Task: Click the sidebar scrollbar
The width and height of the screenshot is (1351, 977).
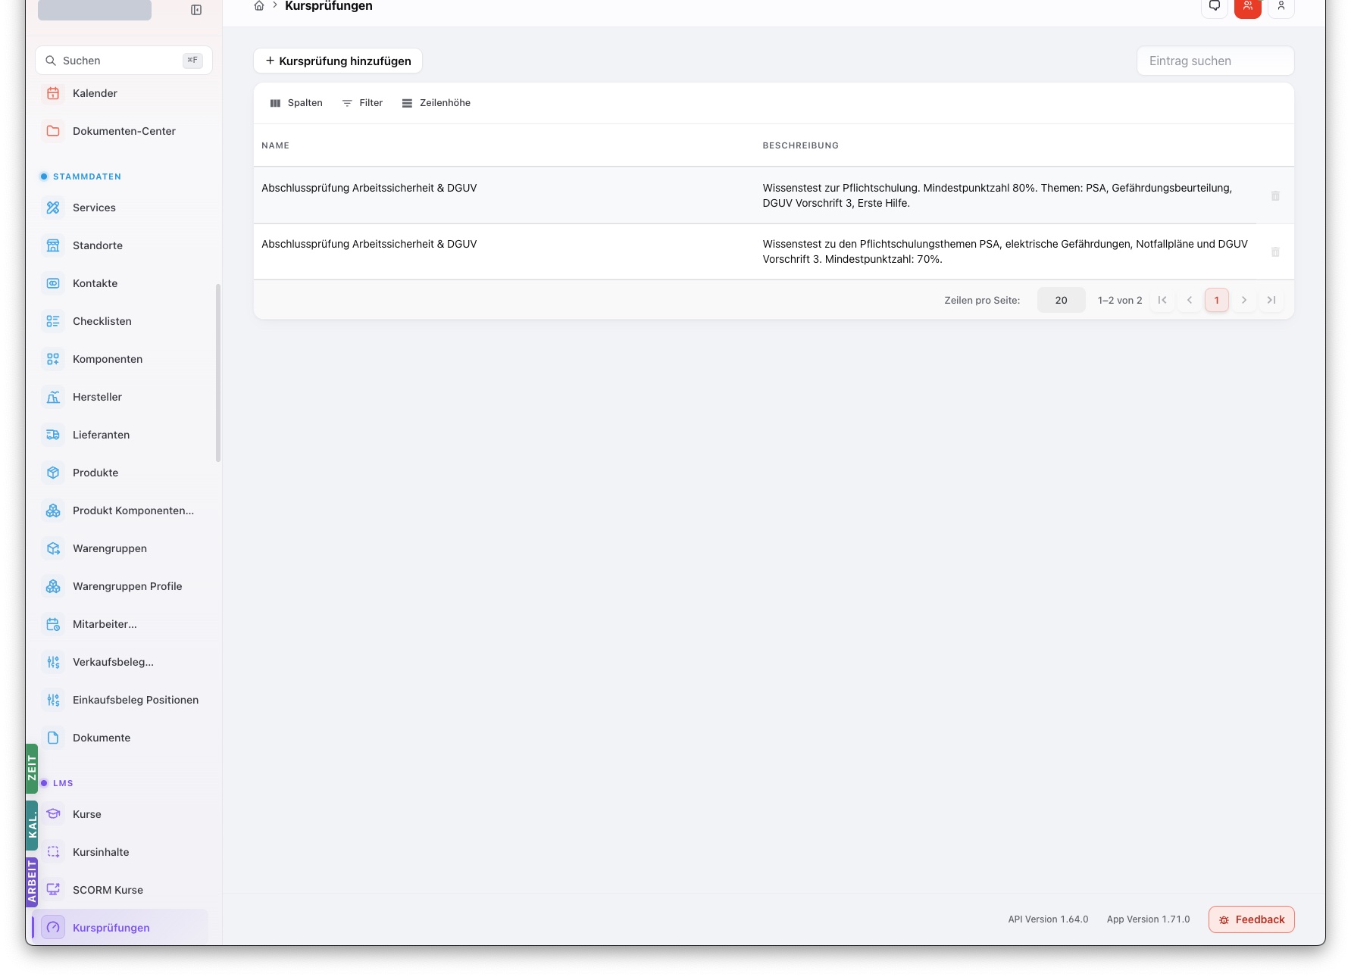Action: (218, 373)
